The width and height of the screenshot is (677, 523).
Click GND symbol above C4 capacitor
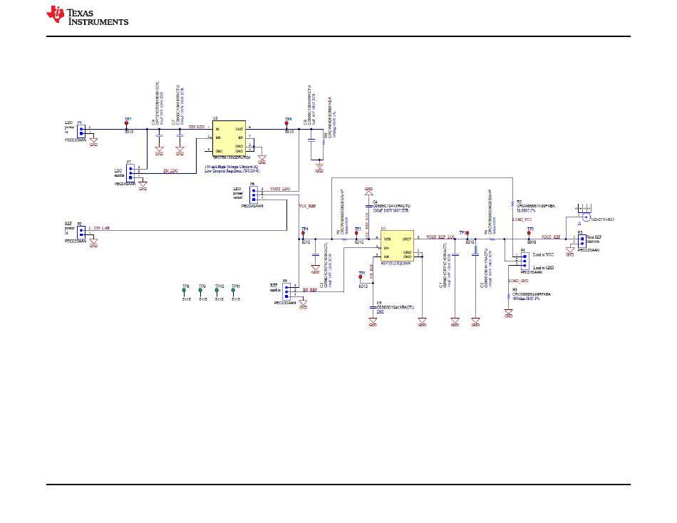[x=368, y=192]
